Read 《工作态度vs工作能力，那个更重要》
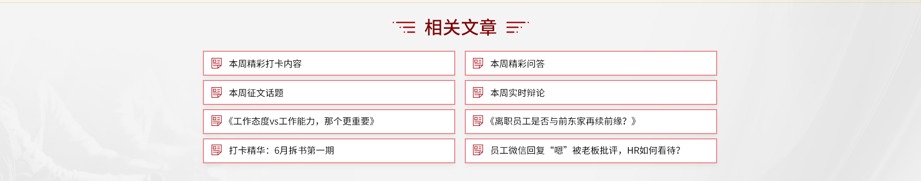Screen dimensions: 921x181 pyautogui.click(x=301, y=121)
